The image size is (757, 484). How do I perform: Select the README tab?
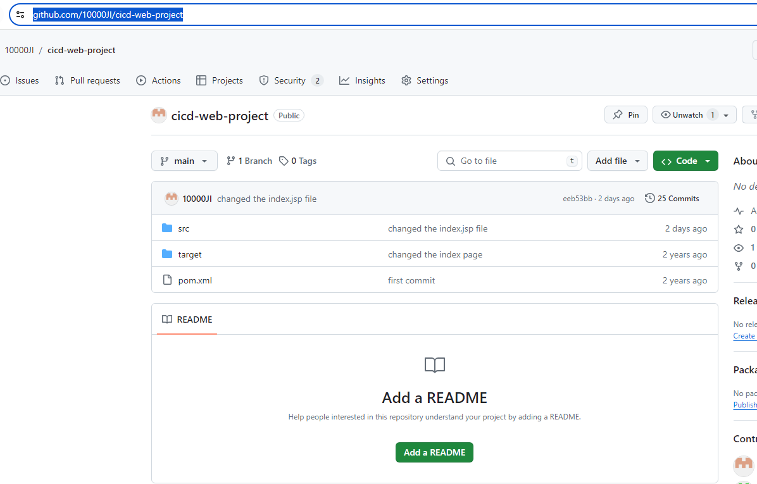coord(187,320)
